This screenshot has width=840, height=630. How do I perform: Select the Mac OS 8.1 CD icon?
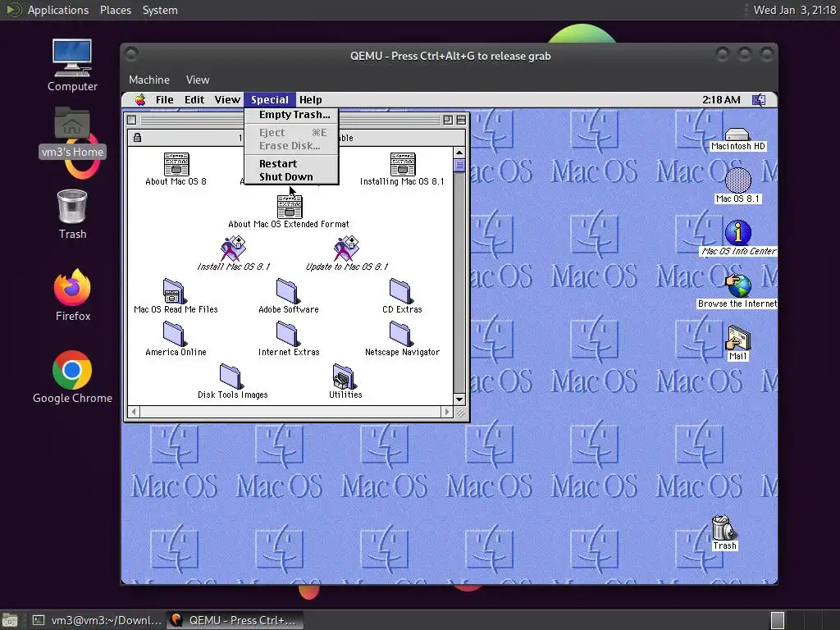pyautogui.click(x=737, y=180)
